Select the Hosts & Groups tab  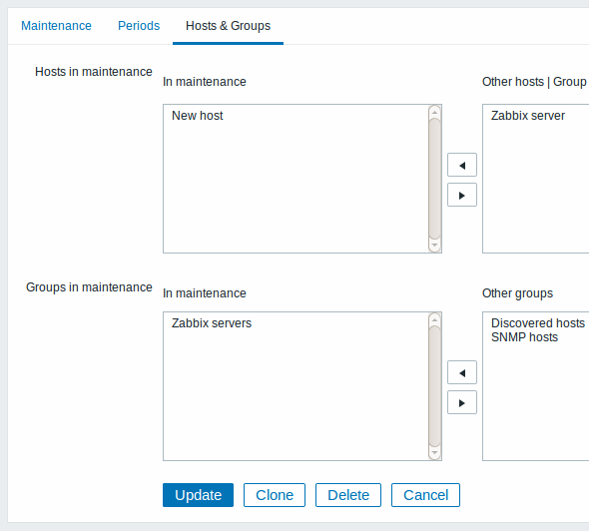(x=228, y=26)
